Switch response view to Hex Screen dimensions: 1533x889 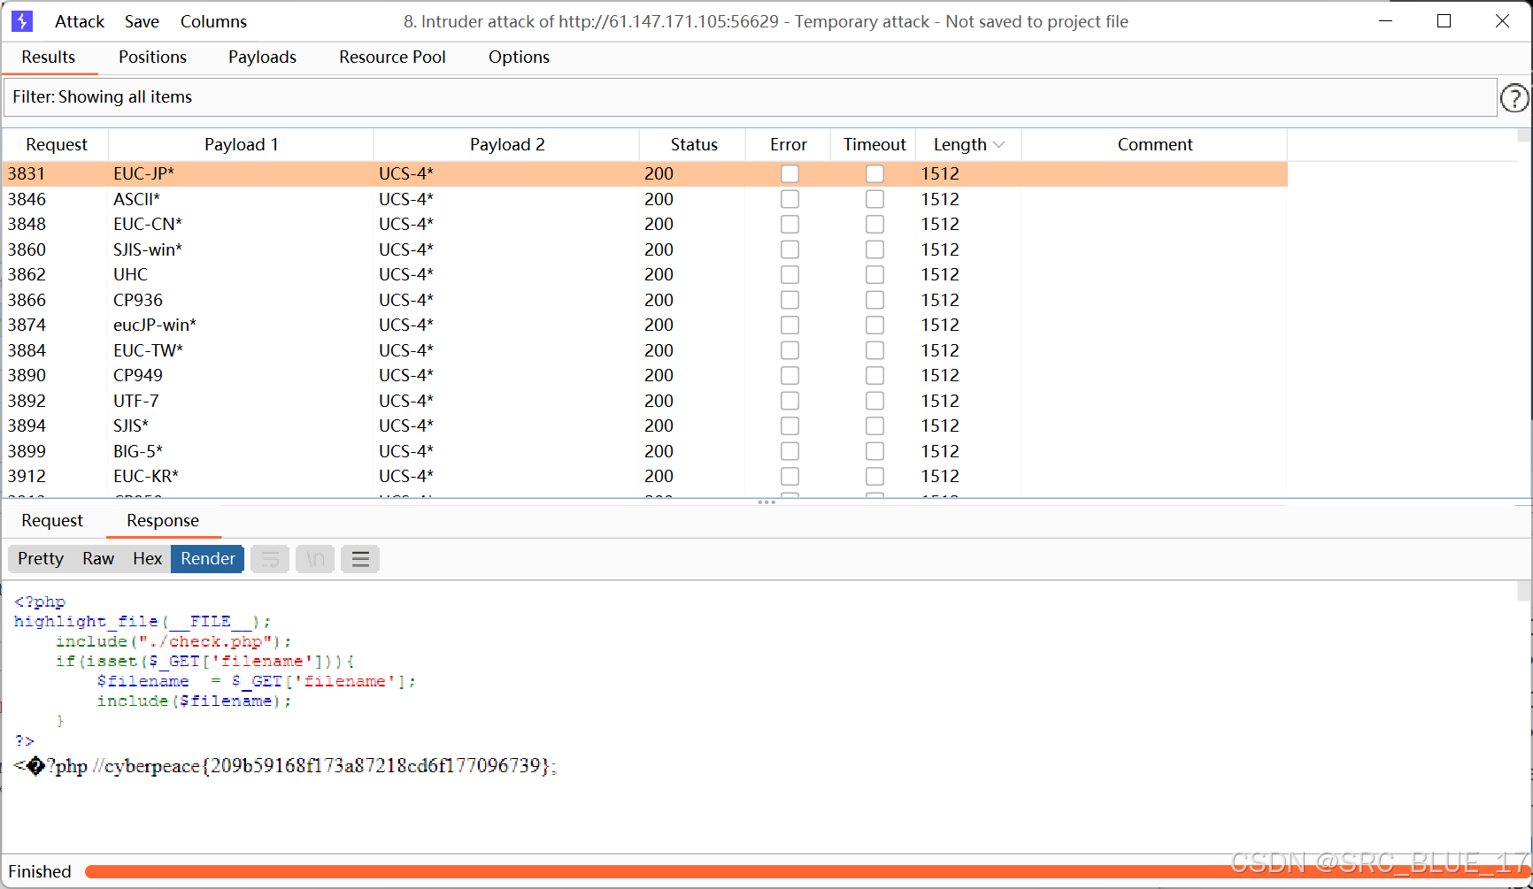[147, 559]
